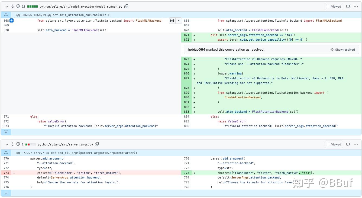This screenshot has width=362, height=198.
Task: Open python/sglang/srt/server_args.py file link
Action: 65,144
